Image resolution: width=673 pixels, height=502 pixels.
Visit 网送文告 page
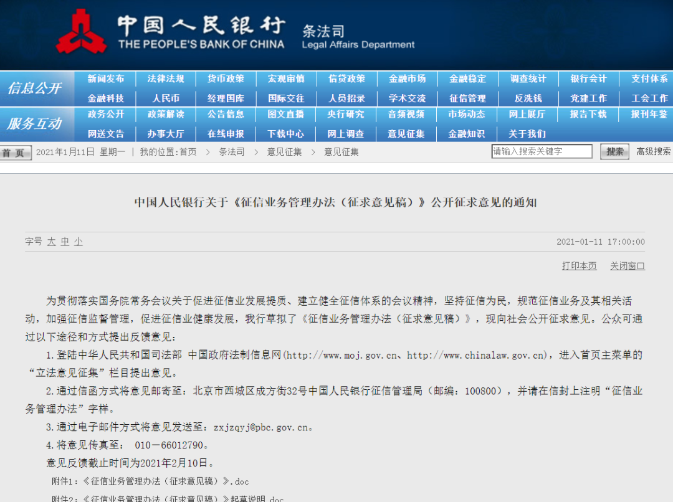[x=105, y=134]
